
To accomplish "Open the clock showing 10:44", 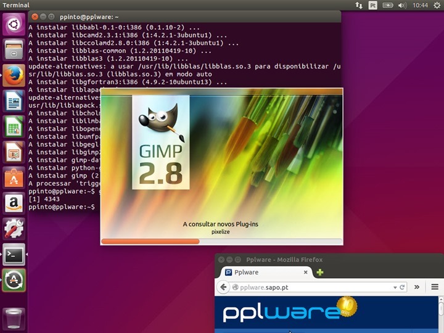I will point(420,5).
